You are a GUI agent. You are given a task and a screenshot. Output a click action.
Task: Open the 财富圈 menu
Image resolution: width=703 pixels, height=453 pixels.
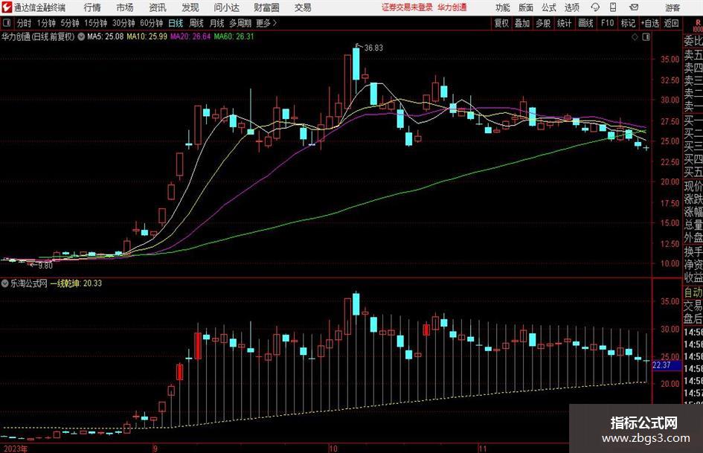pos(266,7)
